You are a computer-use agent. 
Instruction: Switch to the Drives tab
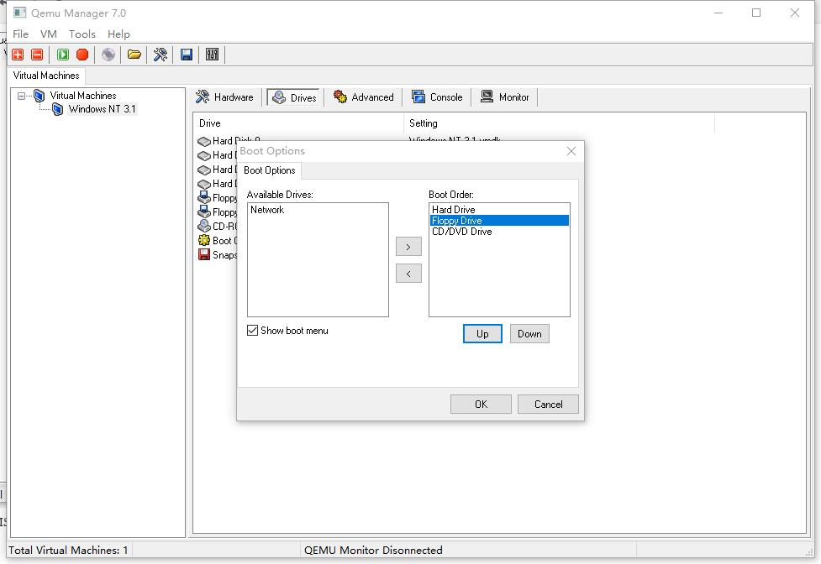294,97
